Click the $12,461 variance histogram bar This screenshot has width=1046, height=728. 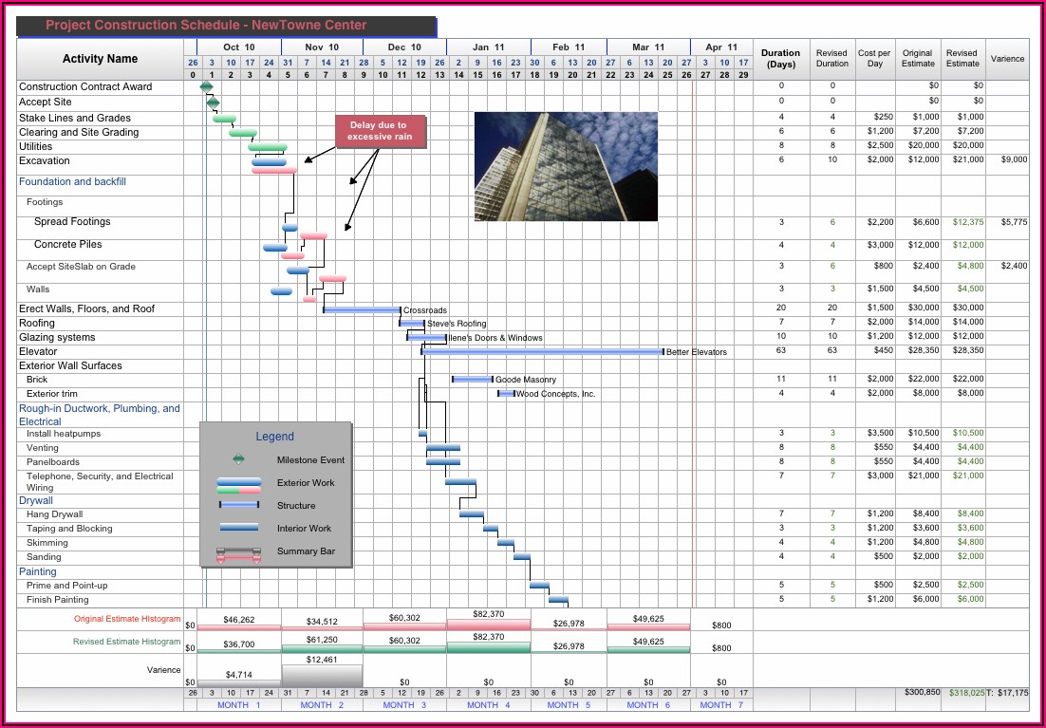coord(322,675)
